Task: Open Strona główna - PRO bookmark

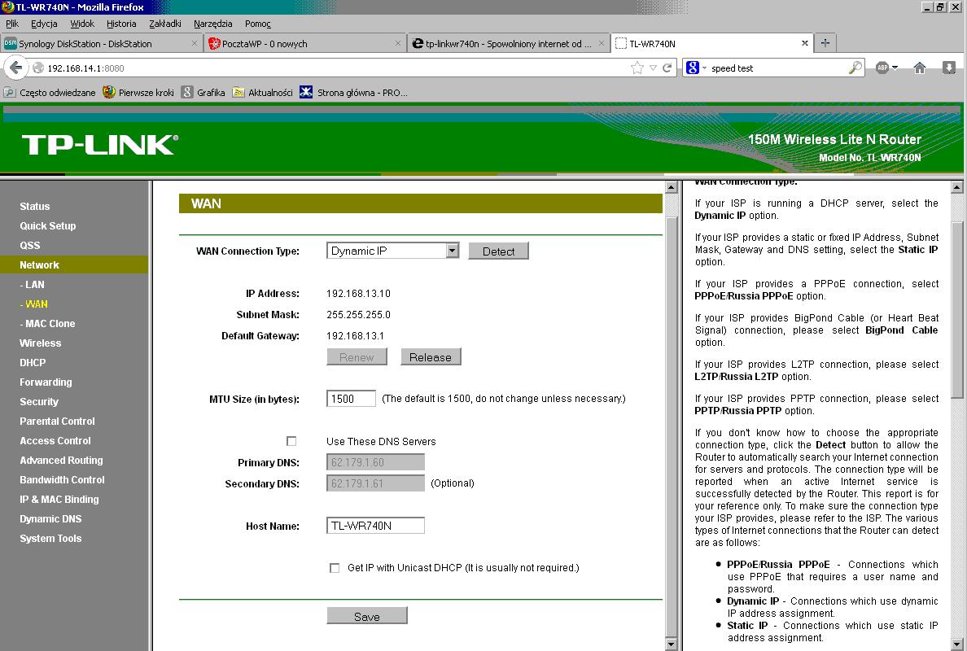Action: coord(353,93)
